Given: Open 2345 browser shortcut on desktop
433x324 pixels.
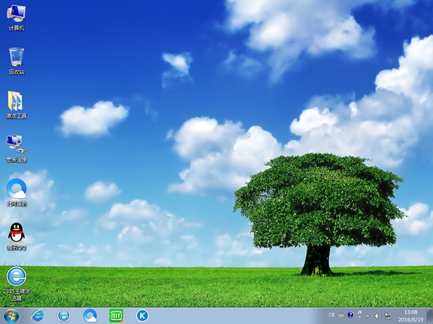Looking at the screenshot, I should (16, 278).
